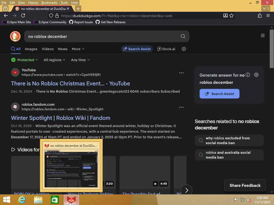Expand the More search categories dropdown

pyautogui.click(x=78, y=49)
